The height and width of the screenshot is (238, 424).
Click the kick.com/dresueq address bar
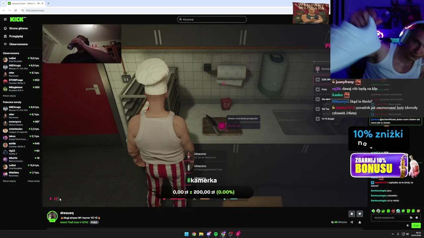[35, 11]
